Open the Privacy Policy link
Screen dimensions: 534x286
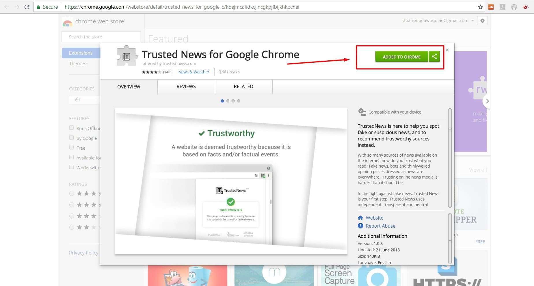click(x=83, y=252)
